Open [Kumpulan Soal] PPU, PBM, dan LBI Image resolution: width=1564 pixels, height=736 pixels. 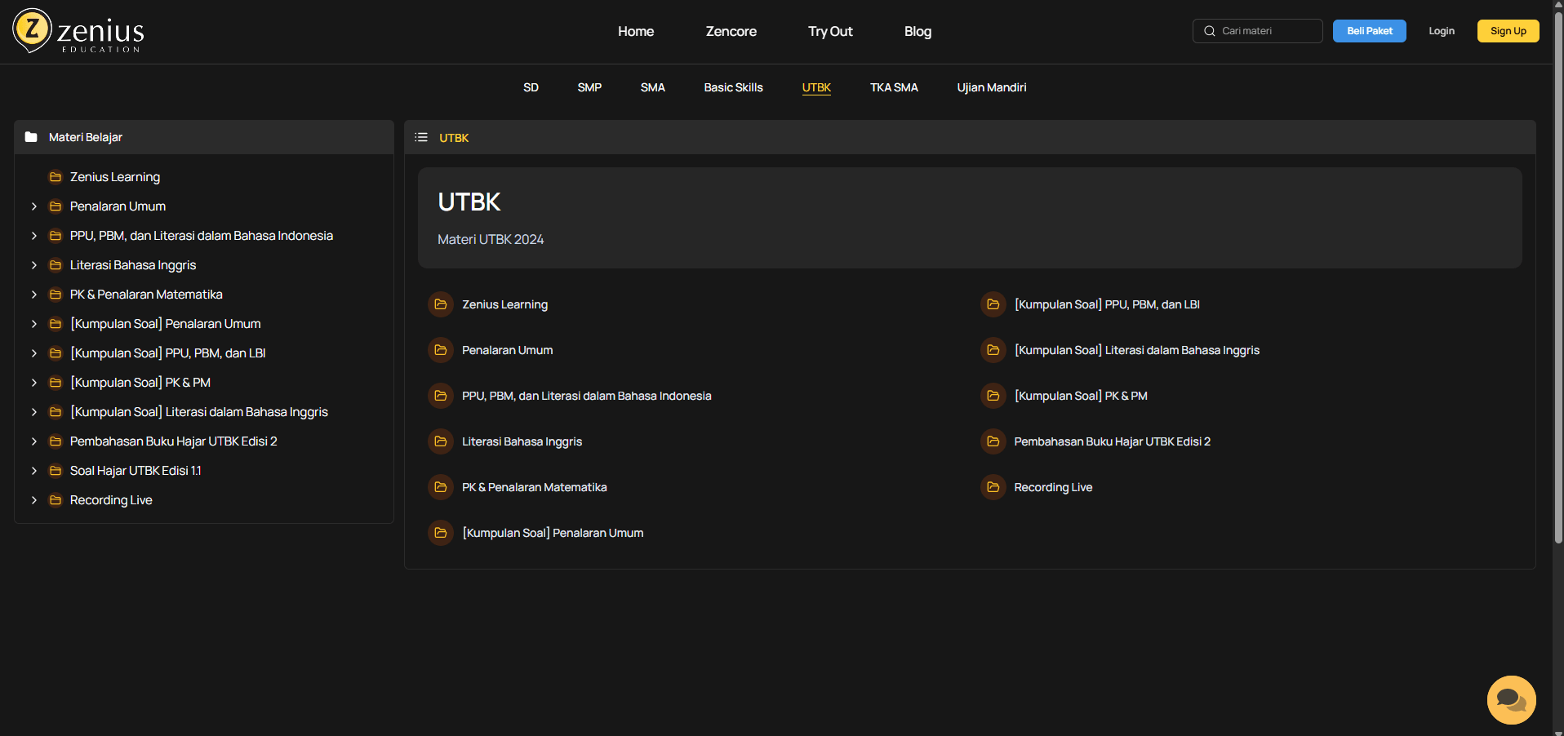coord(1107,304)
